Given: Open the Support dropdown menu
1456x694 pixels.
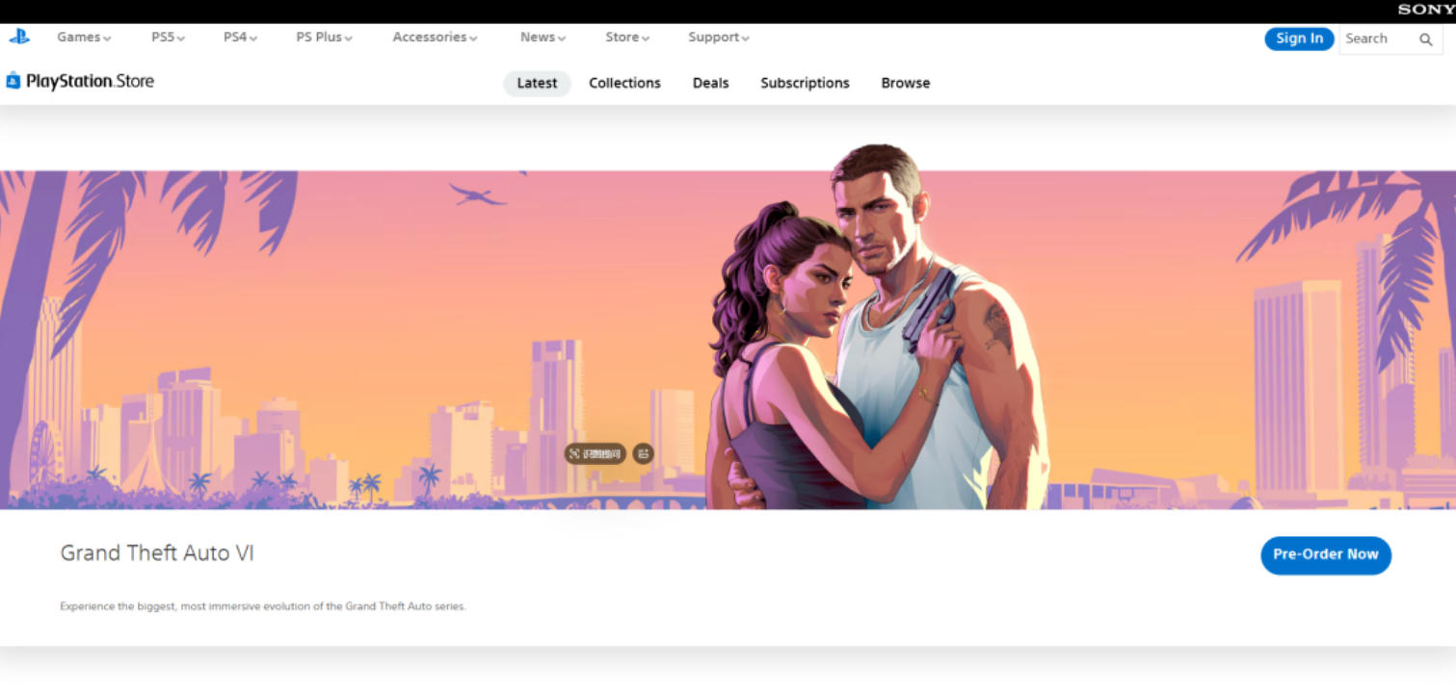Looking at the screenshot, I should tap(718, 38).
